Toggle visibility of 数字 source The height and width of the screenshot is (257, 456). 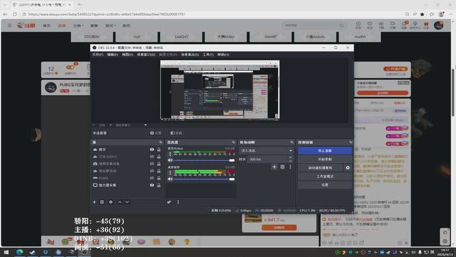(152, 150)
